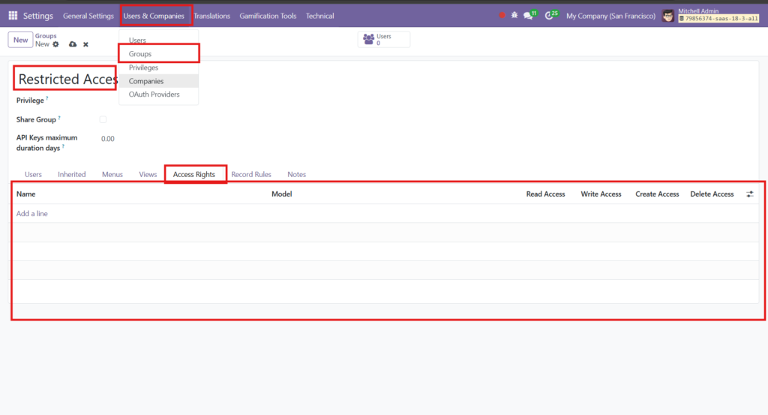This screenshot has width=768, height=415.
Task: Click Mitchell Admin avatar picture
Action: point(668,16)
